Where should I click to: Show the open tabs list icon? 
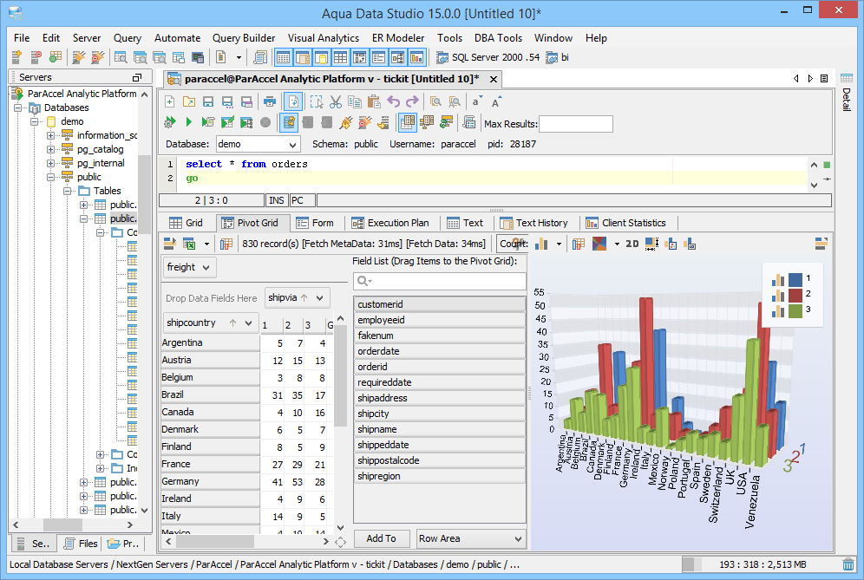(x=824, y=79)
